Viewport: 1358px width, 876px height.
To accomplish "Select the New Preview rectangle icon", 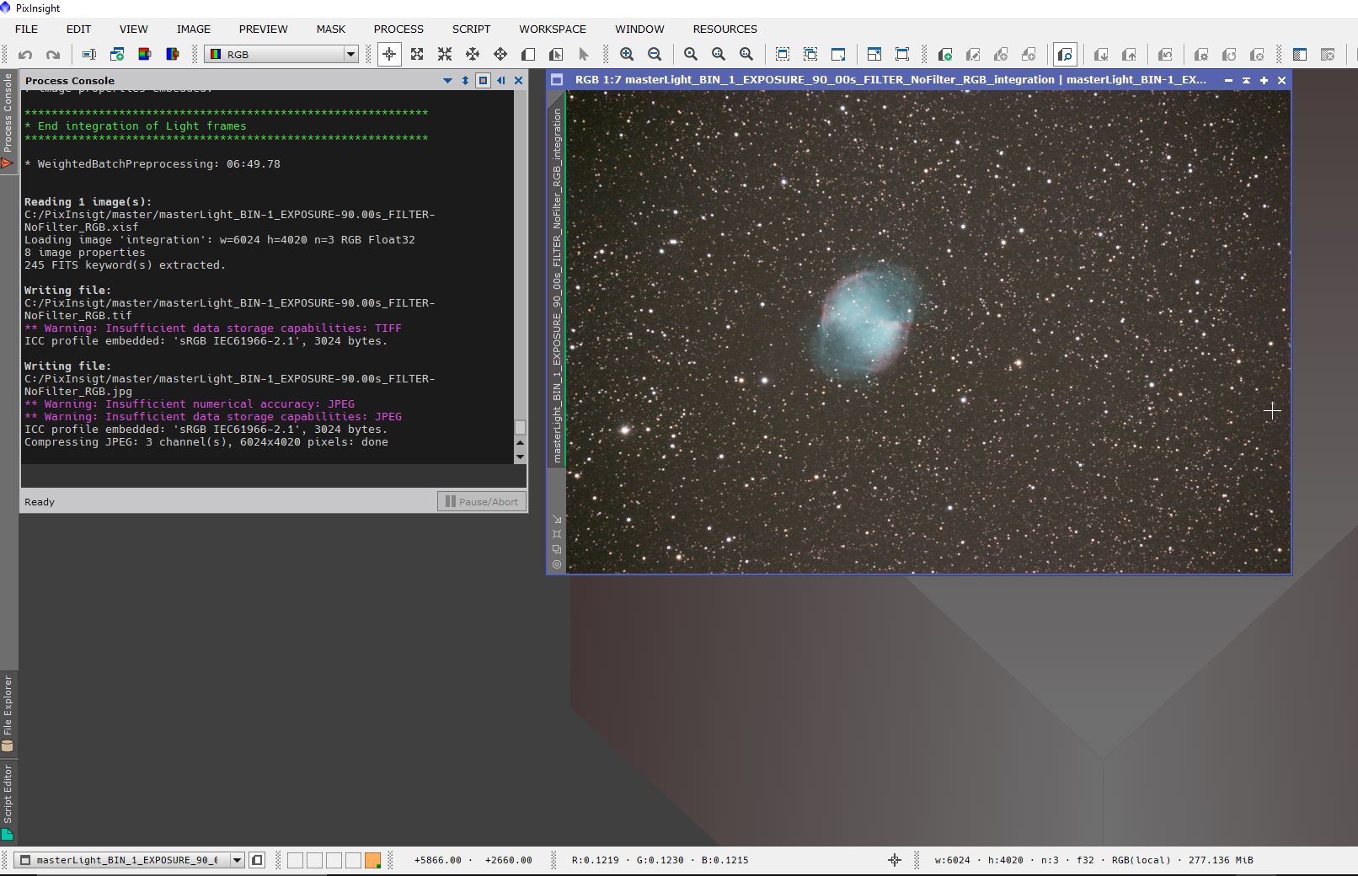I will point(528,55).
